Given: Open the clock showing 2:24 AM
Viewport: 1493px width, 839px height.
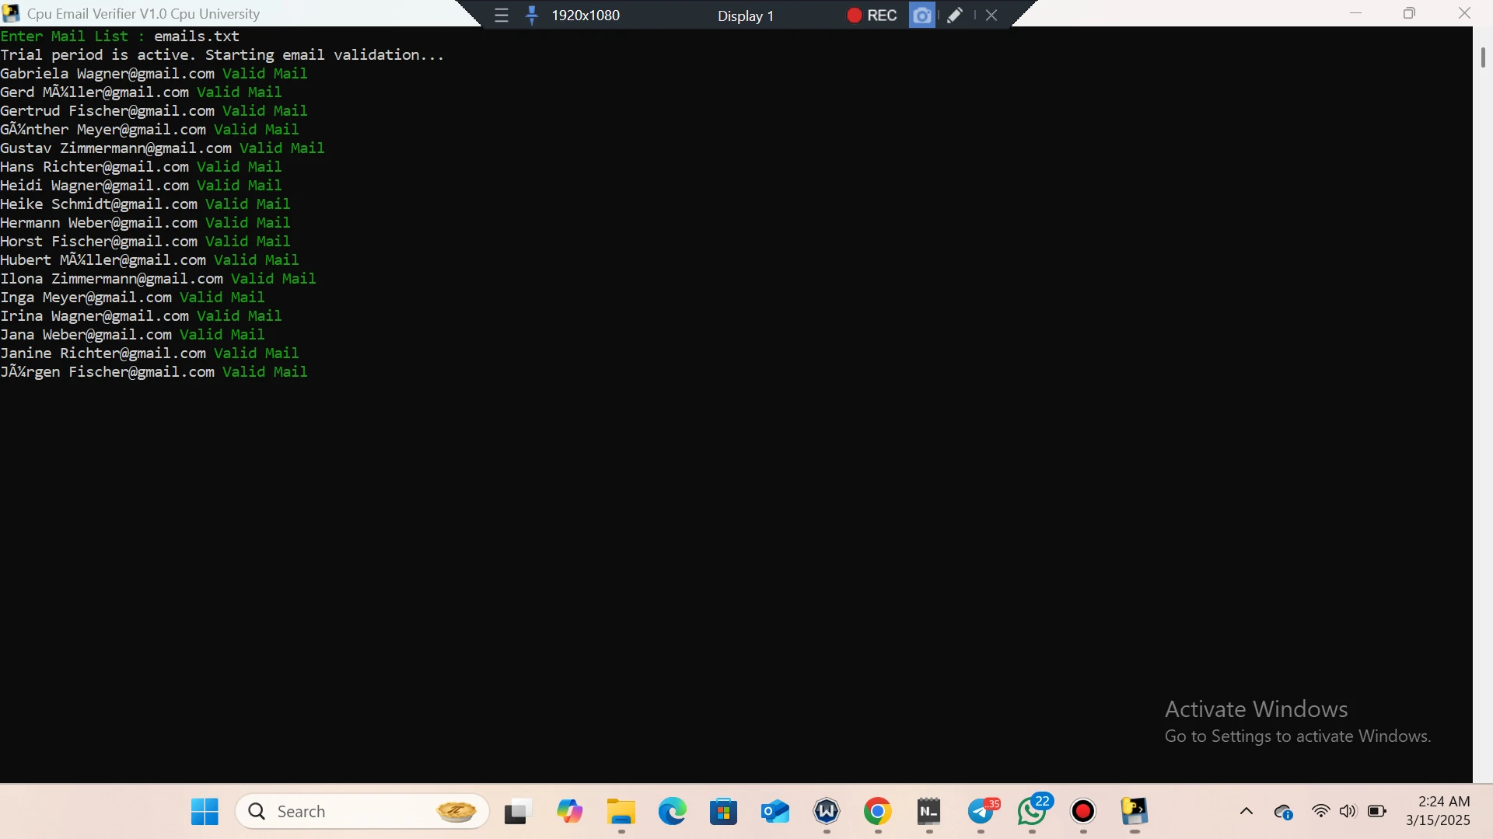Looking at the screenshot, I should [1437, 811].
